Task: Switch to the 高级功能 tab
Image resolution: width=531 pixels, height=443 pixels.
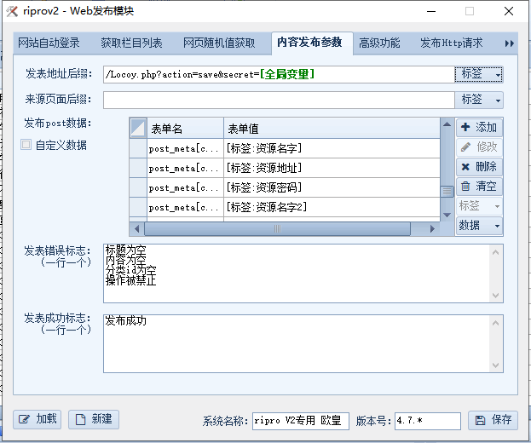Action: click(x=379, y=43)
